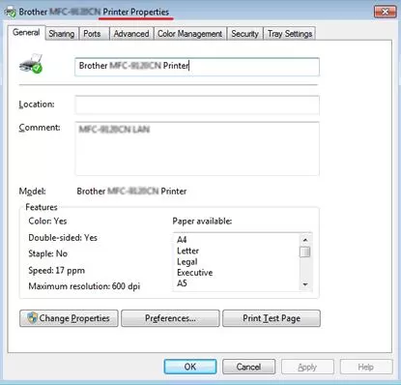Click the Features group label
This screenshot has width=401, height=385.
[42, 207]
